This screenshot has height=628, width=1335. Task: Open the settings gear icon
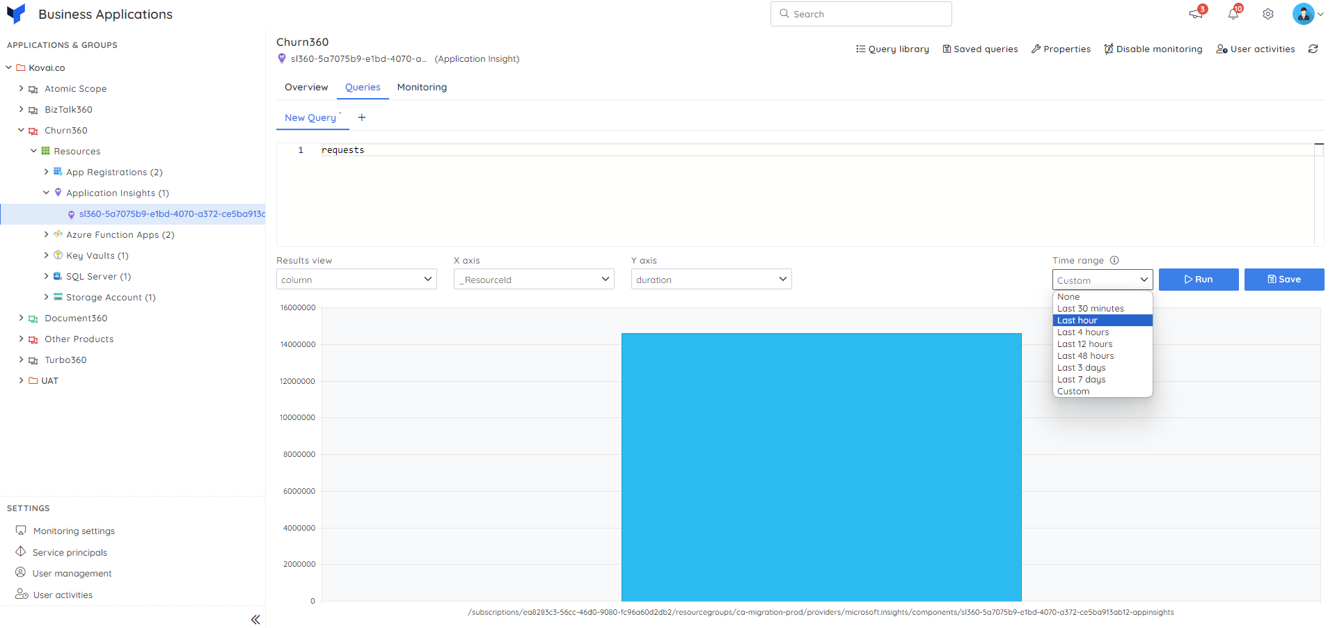1268,14
